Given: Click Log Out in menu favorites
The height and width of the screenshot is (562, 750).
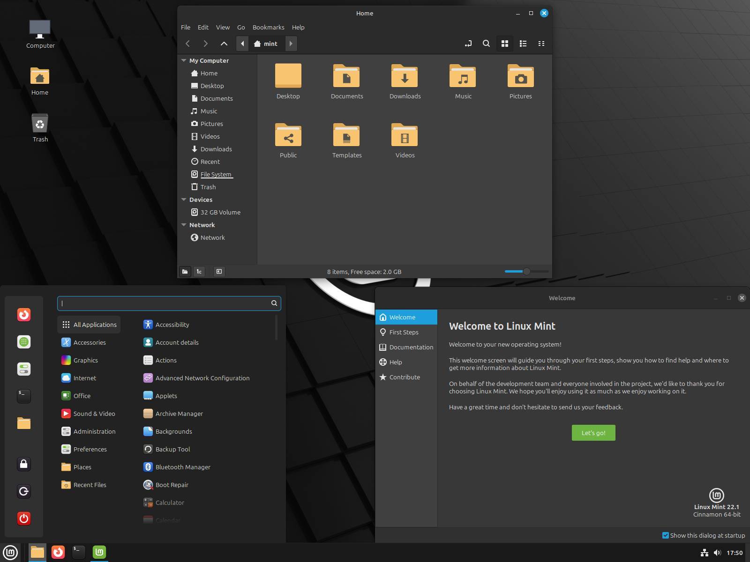Looking at the screenshot, I should click(x=24, y=491).
